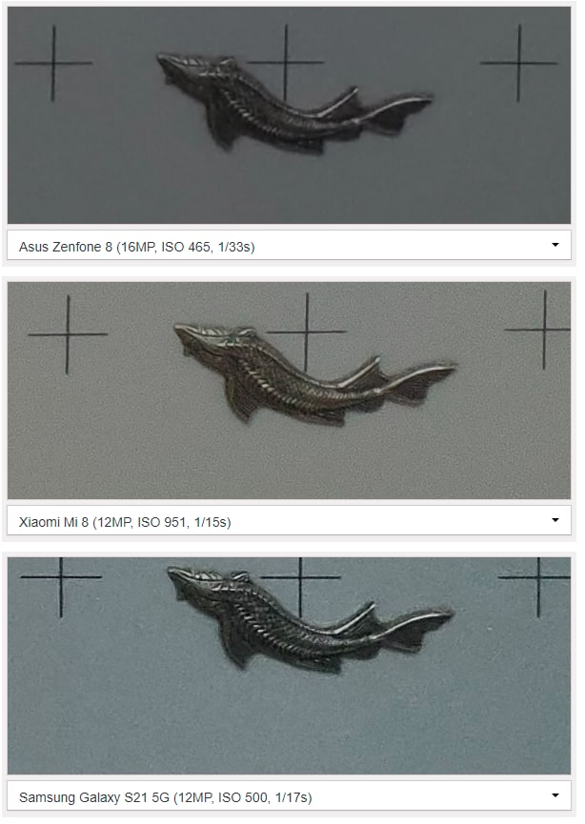
Task: Click the arrow beside Xiaomi Mi 8
Action: pos(555,520)
